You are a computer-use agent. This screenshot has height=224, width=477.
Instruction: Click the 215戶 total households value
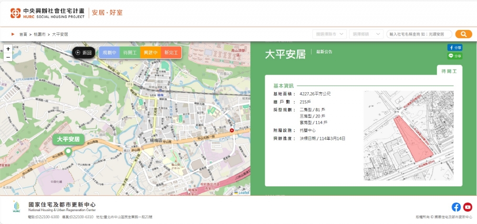pos(305,102)
